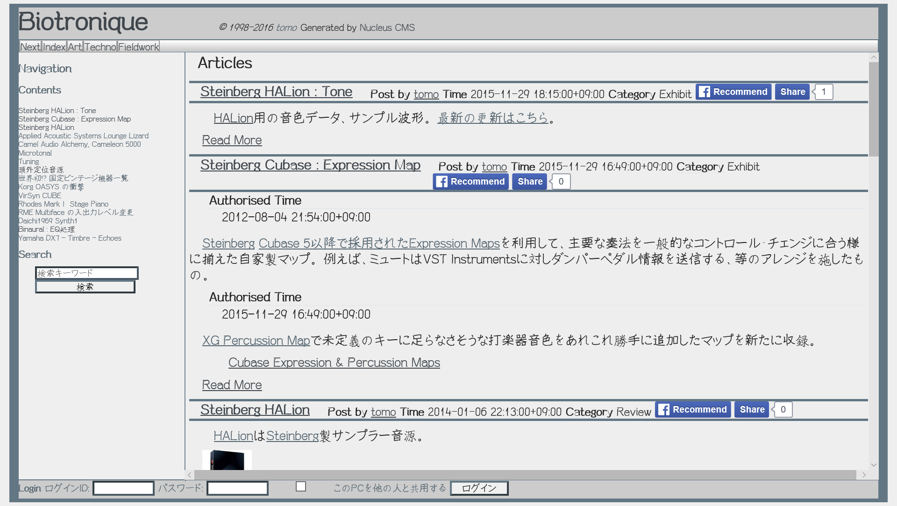897x506 pixels.
Task: Open Cubase Expression & Percussion Maps link
Action: [x=334, y=363]
